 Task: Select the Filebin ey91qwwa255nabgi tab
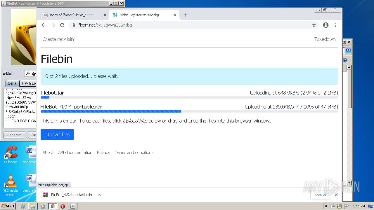144,15
